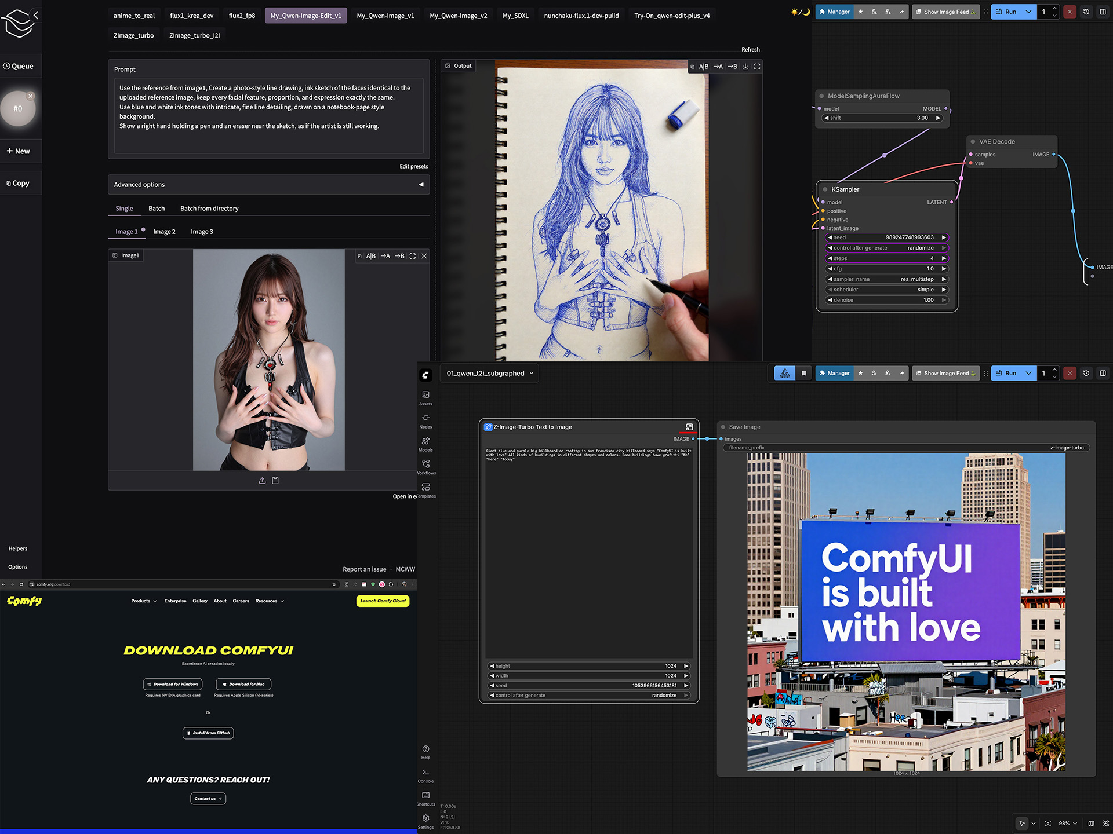Viewport: 1113px width, 834px height.
Task: Click the Download for Windows button
Action: pyautogui.click(x=173, y=684)
